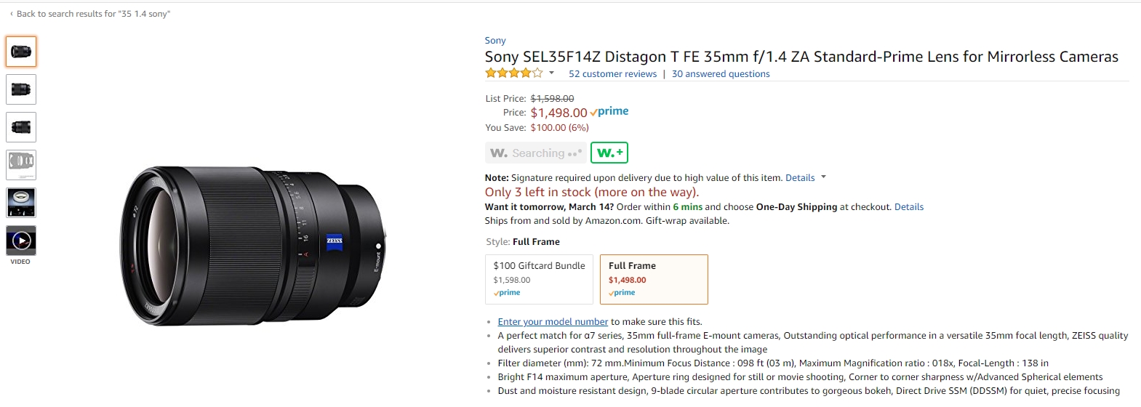Choose the $100 Giftcard Bundle style option

tap(539, 279)
